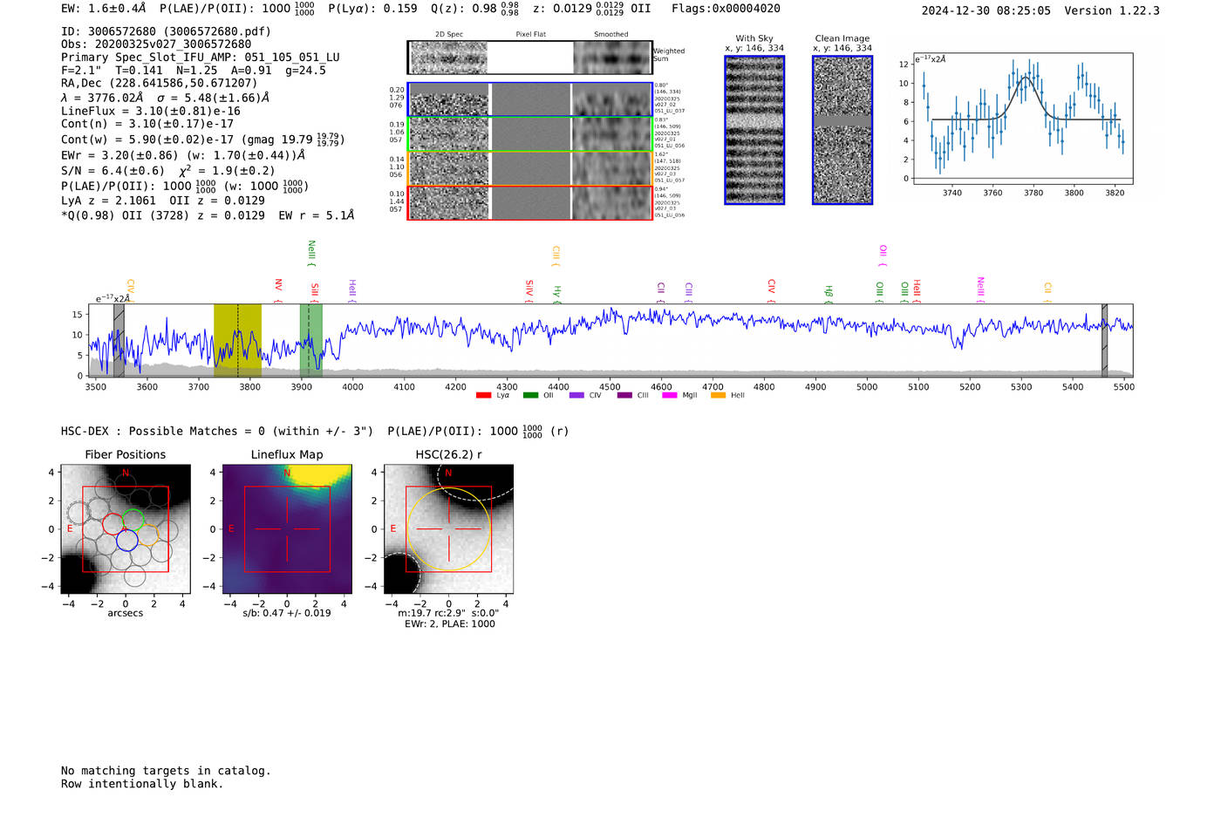Click the Flags:0x00004020 header value
This screenshot has height=831, width=1221.
726,9
